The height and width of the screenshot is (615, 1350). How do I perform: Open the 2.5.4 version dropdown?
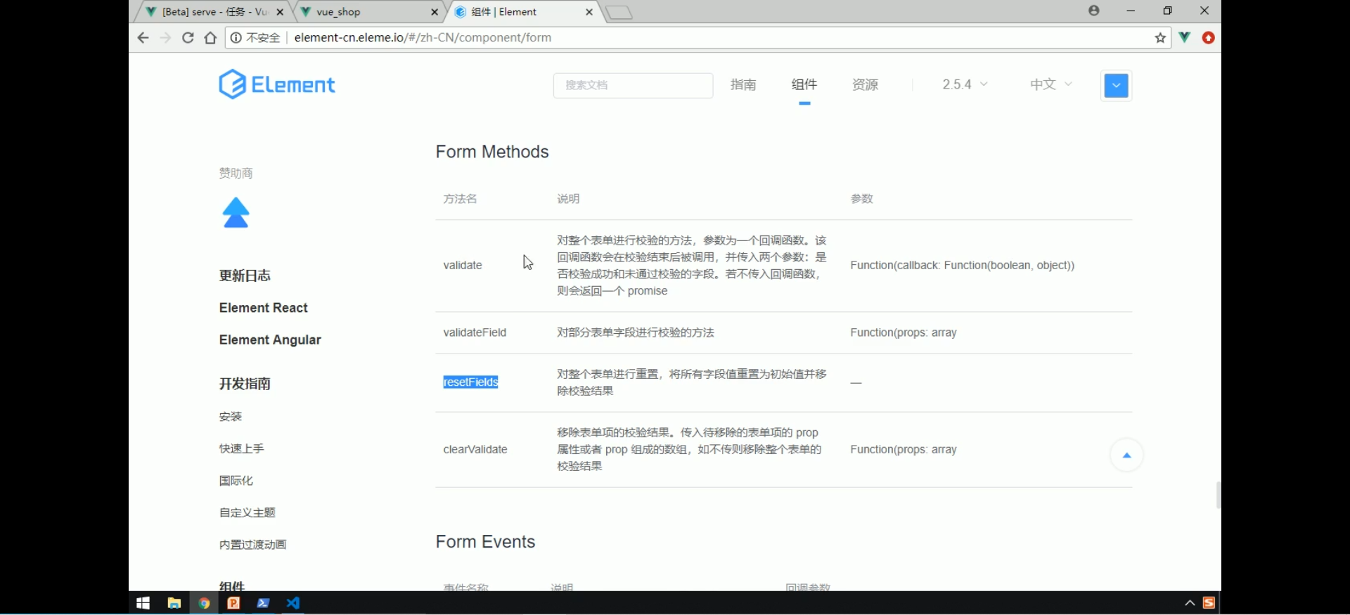click(965, 84)
